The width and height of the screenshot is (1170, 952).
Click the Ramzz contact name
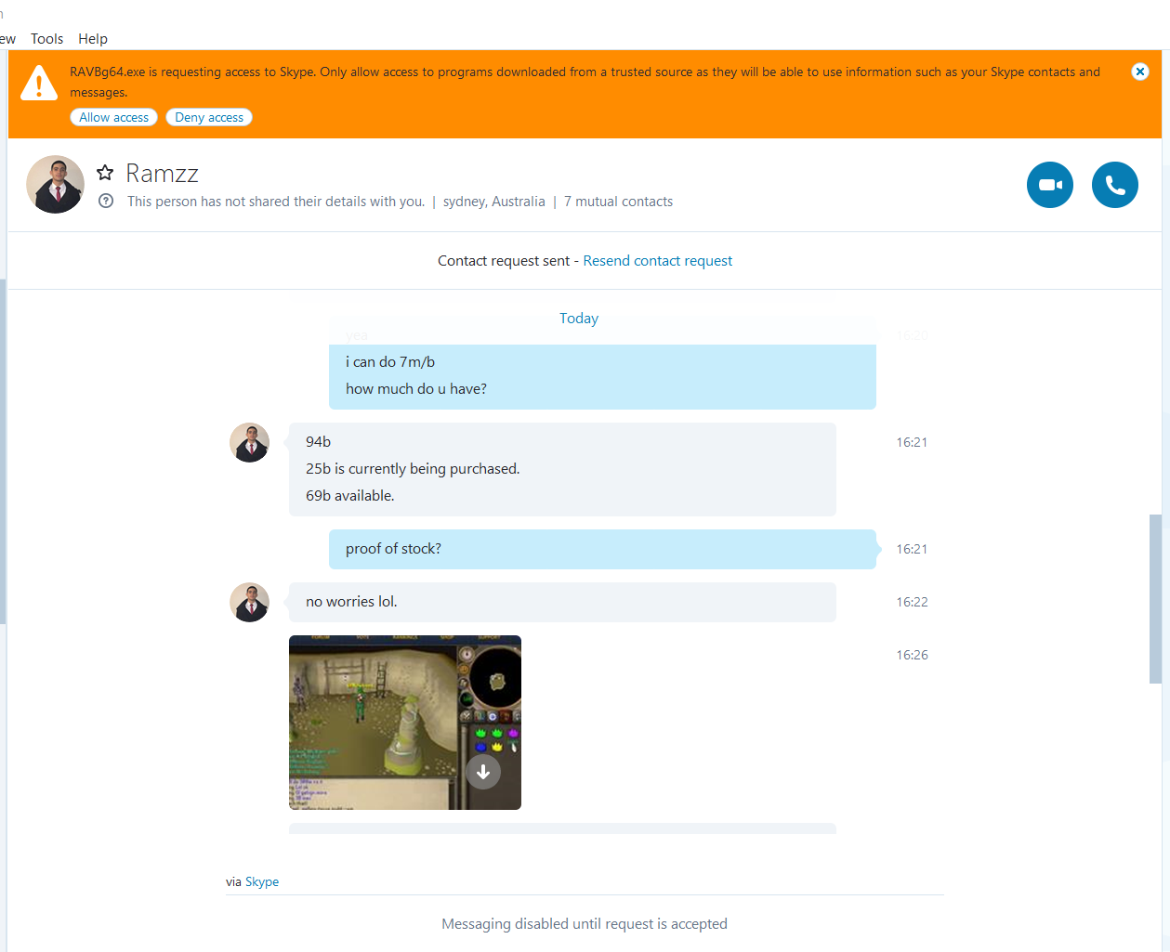[x=162, y=174]
